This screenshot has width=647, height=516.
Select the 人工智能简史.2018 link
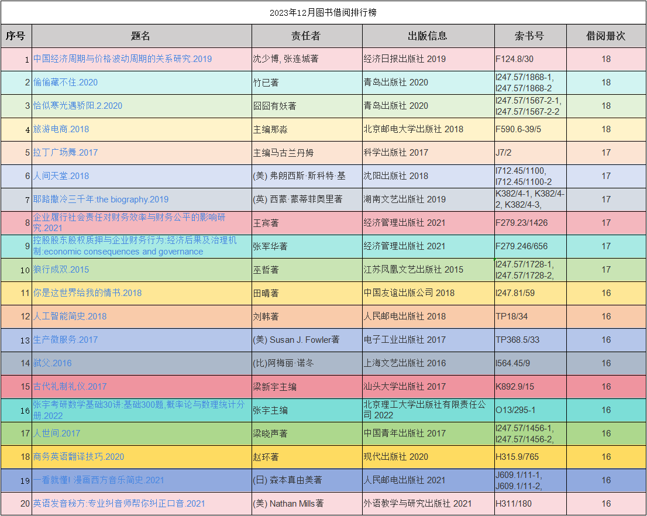pos(70,316)
